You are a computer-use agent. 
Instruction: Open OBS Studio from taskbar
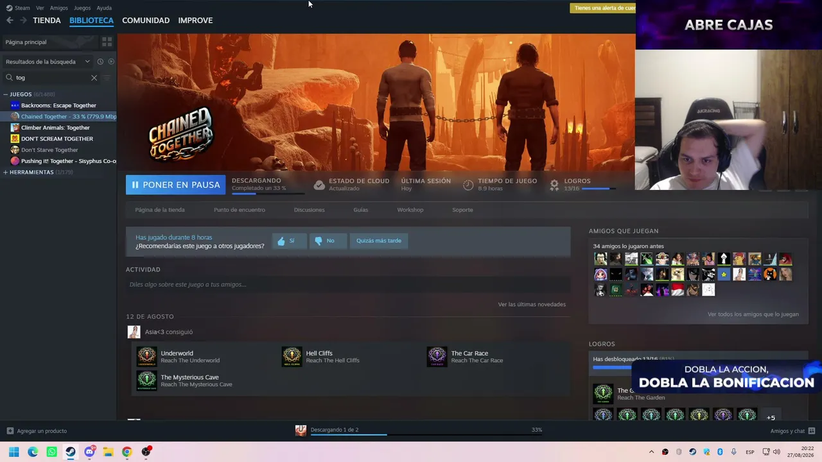click(x=146, y=452)
